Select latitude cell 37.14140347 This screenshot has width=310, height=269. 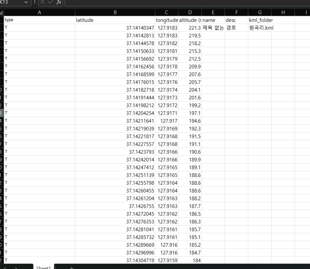tap(115, 28)
